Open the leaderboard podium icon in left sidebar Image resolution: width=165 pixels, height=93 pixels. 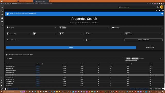click(x=2, y=26)
